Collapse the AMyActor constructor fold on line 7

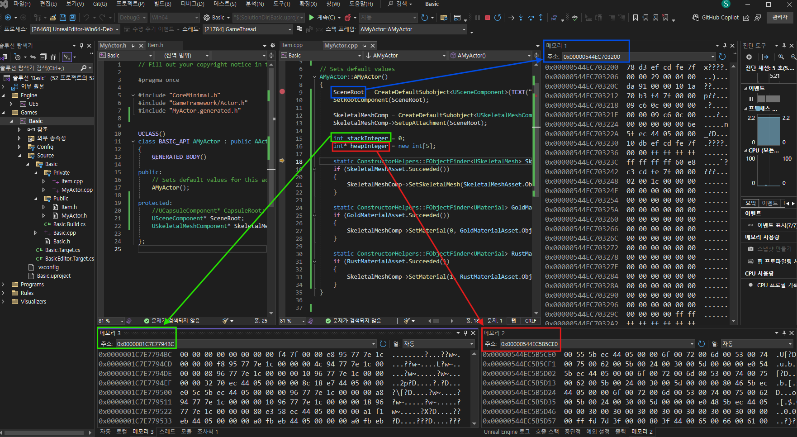[315, 77]
